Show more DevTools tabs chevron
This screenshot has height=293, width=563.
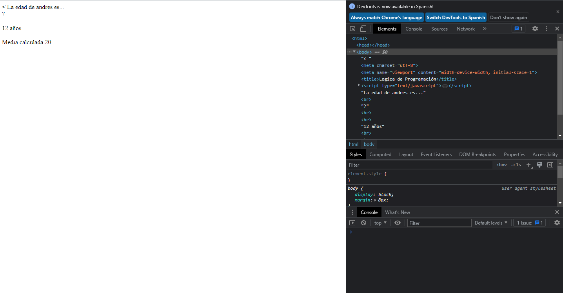[x=485, y=29]
